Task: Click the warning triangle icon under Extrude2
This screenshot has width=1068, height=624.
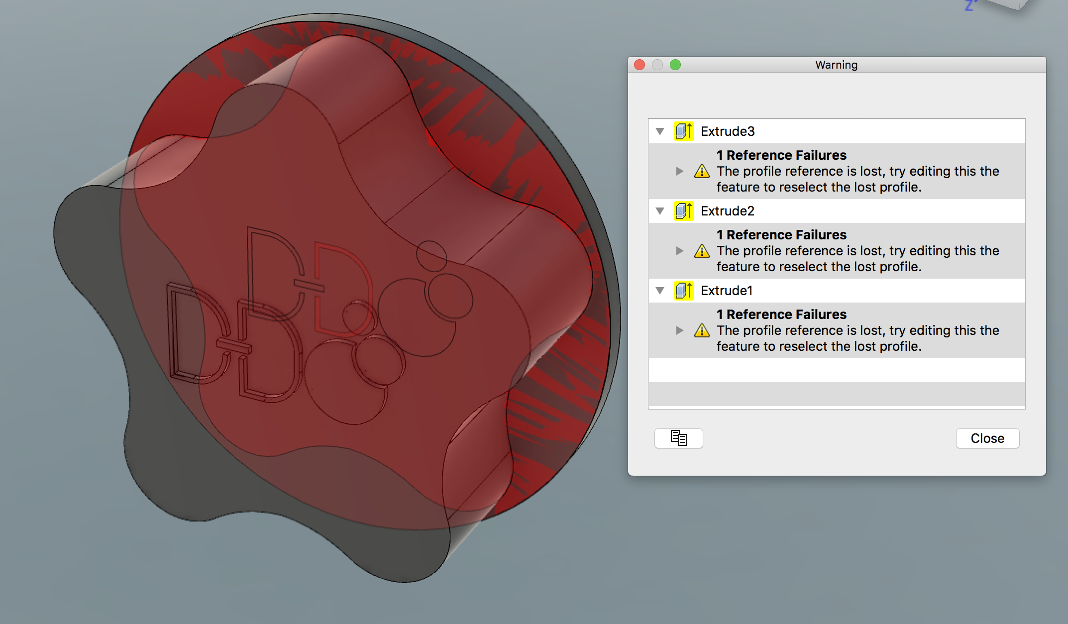Action: point(701,251)
